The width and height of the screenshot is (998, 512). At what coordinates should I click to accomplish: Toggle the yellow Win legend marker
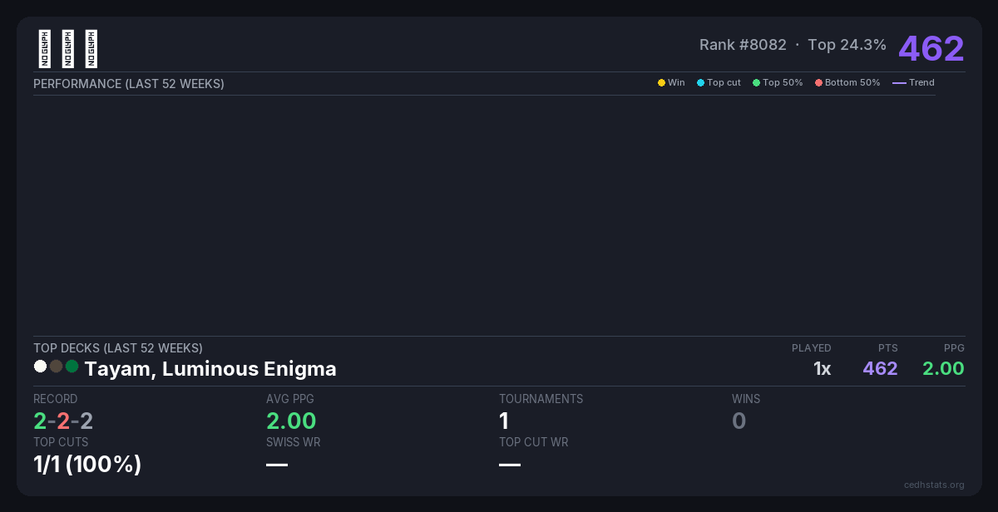click(x=662, y=83)
